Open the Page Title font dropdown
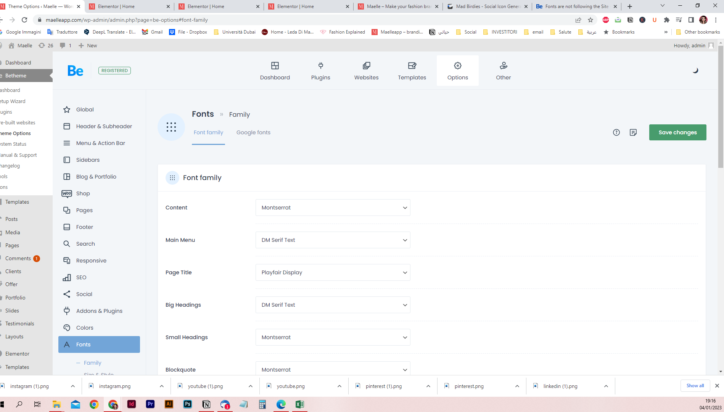The width and height of the screenshot is (724, 412). [333, 272]
